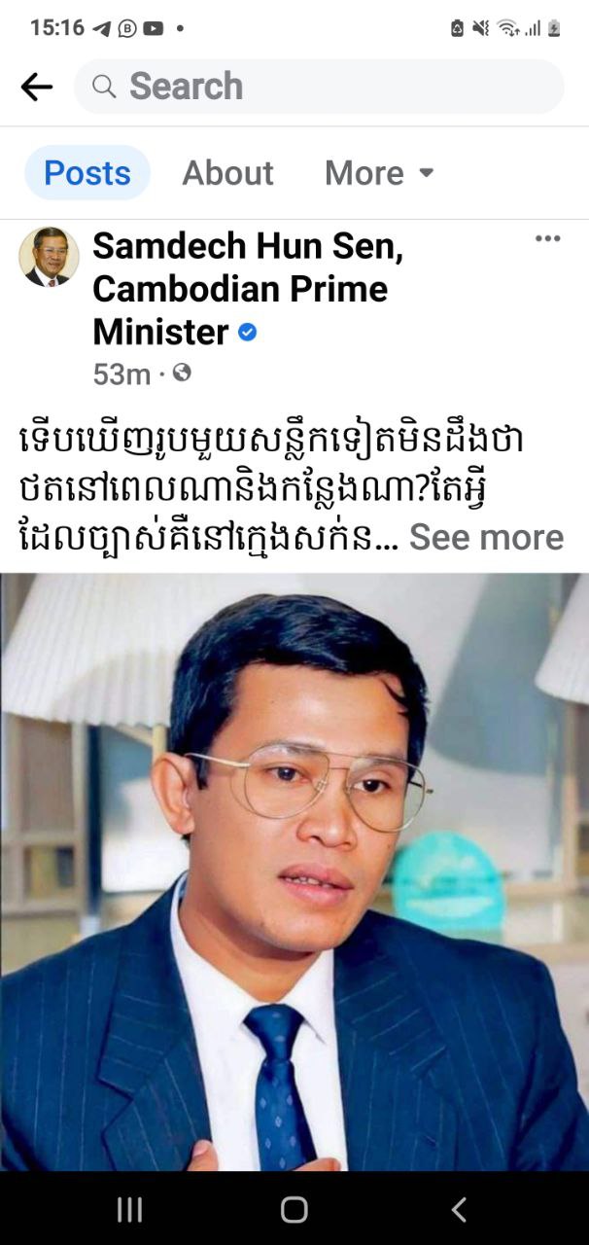Expand post text with See more
Image resolution: width=589 pixels, height=1245 pixels.
click(x=486, y=537)
